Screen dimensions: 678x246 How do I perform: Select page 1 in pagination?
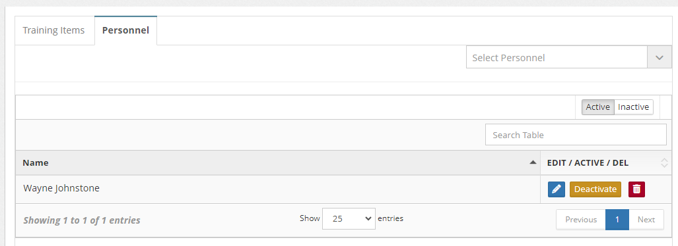point(617,220)
